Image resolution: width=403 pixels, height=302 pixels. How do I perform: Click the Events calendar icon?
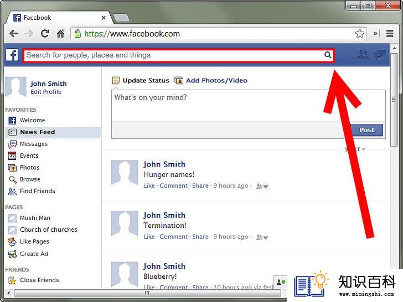click(12, 155)
